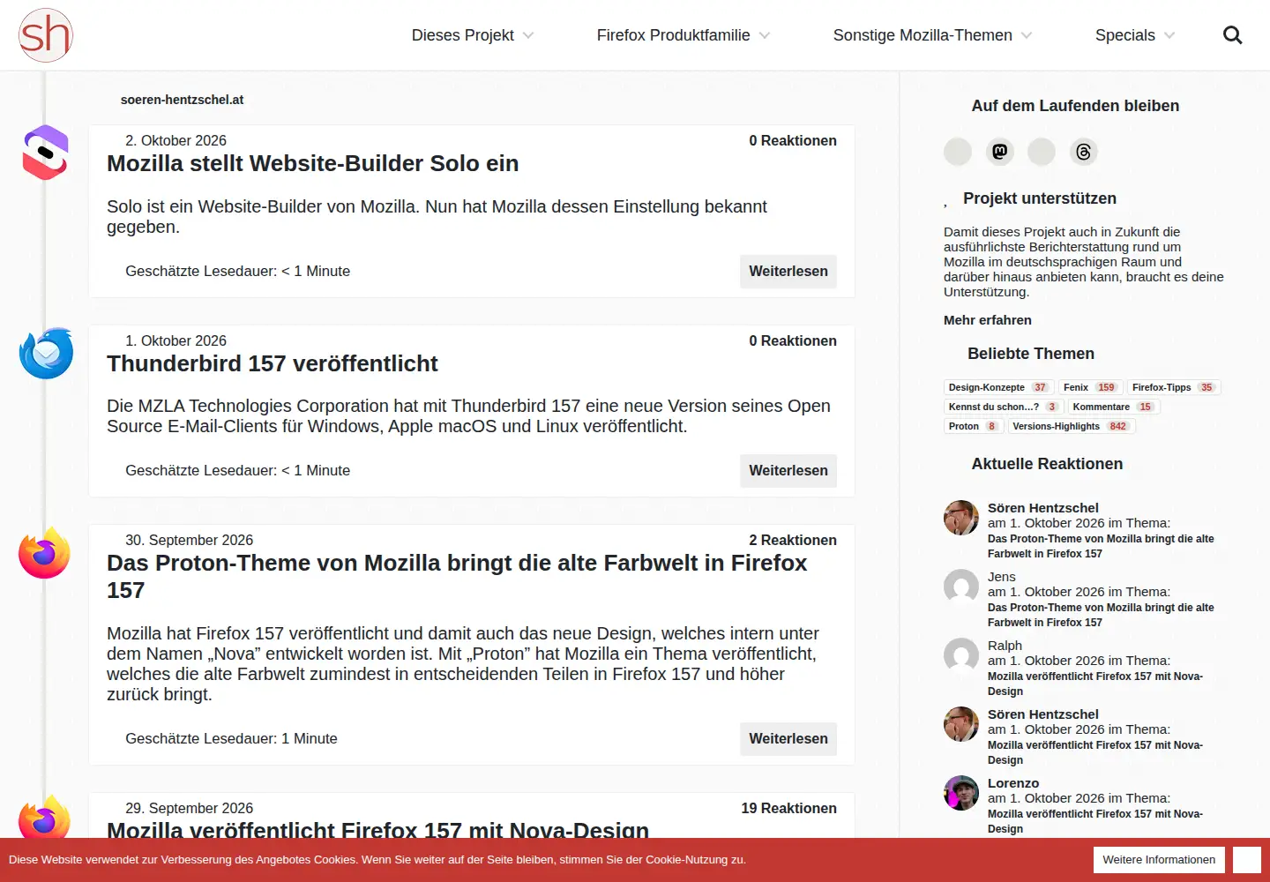The height and width of the screenshot is (882, 1270).
Task: Click 'Weiterlesen' for the Solo article
Action: pos(788,272)
